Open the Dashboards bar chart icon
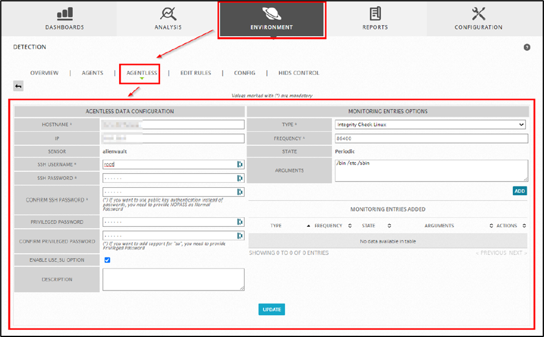The width and height of the screenshot is (544, 337). tap(64, 13)
